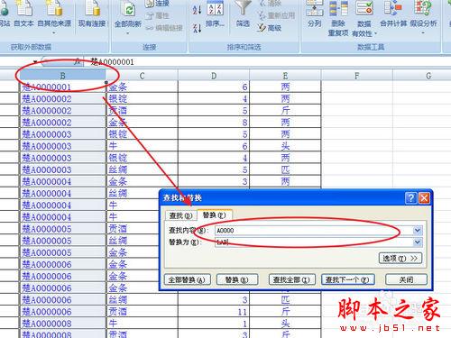Click 重新应用 to reapply filter
Viewport: 451px width, 338px height.
276,15
